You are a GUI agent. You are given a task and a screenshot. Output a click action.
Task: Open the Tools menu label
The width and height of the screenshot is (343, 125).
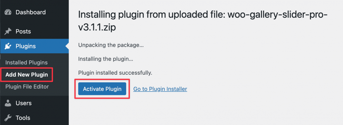(x=23, y=118)
